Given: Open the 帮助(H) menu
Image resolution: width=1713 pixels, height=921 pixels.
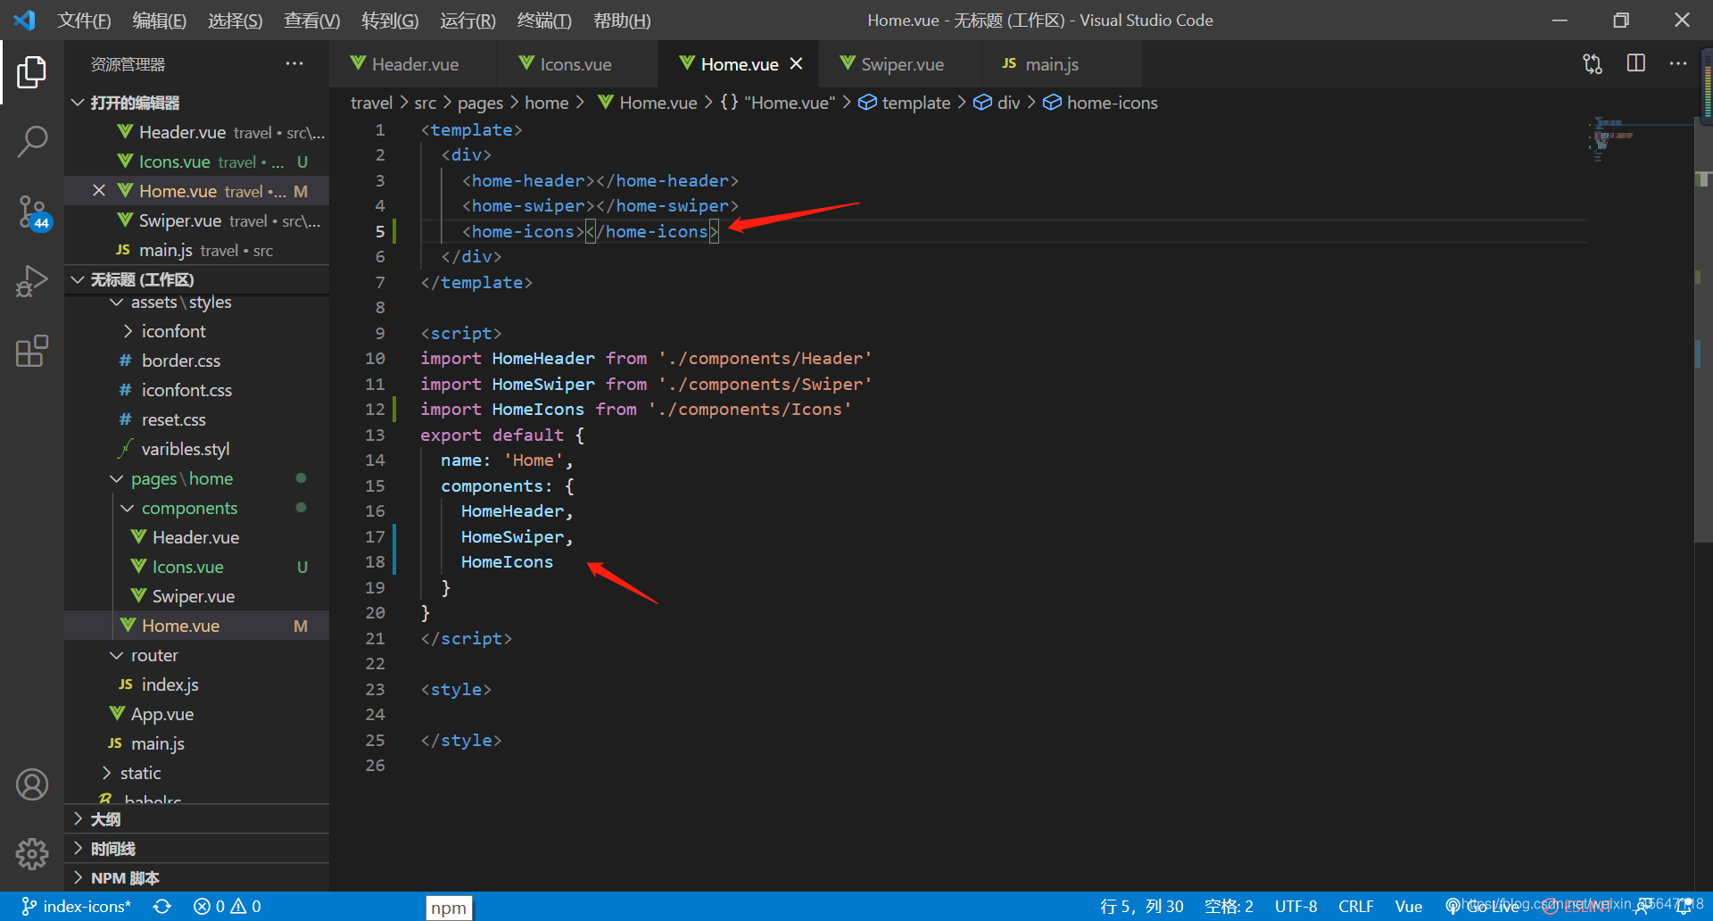Looking at the screenshot, I should pyautogui.click(x=622, y=20).
